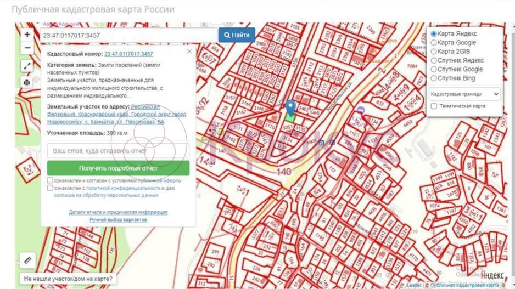
Task: Select Карта Яндекс radio option
Action: [x=434, y=34]
